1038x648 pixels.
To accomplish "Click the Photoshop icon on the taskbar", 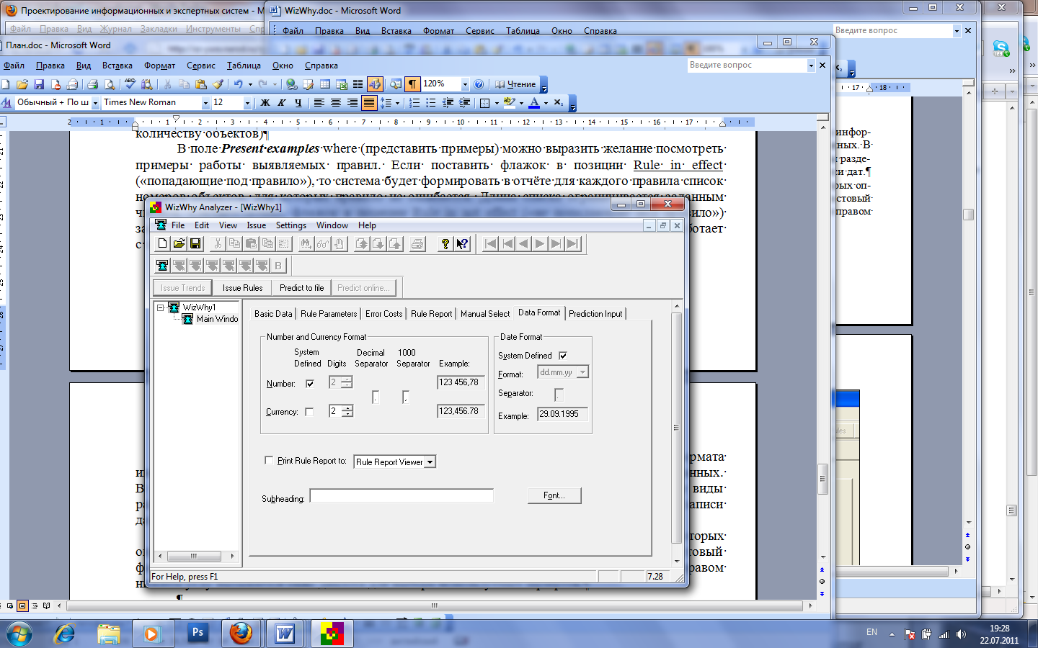I will [197, 634].
